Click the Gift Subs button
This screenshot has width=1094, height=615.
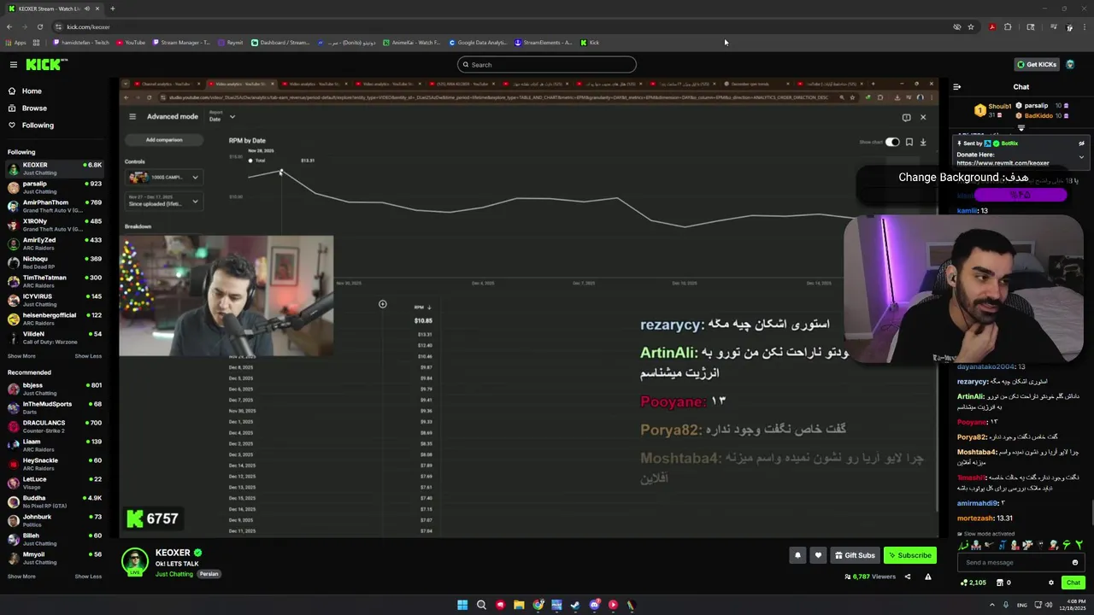tap(855, 555)
